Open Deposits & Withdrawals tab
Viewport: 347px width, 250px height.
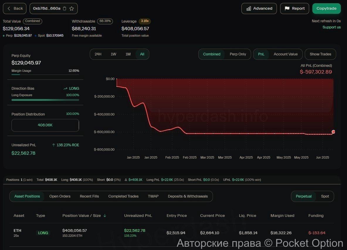(188, 196)
